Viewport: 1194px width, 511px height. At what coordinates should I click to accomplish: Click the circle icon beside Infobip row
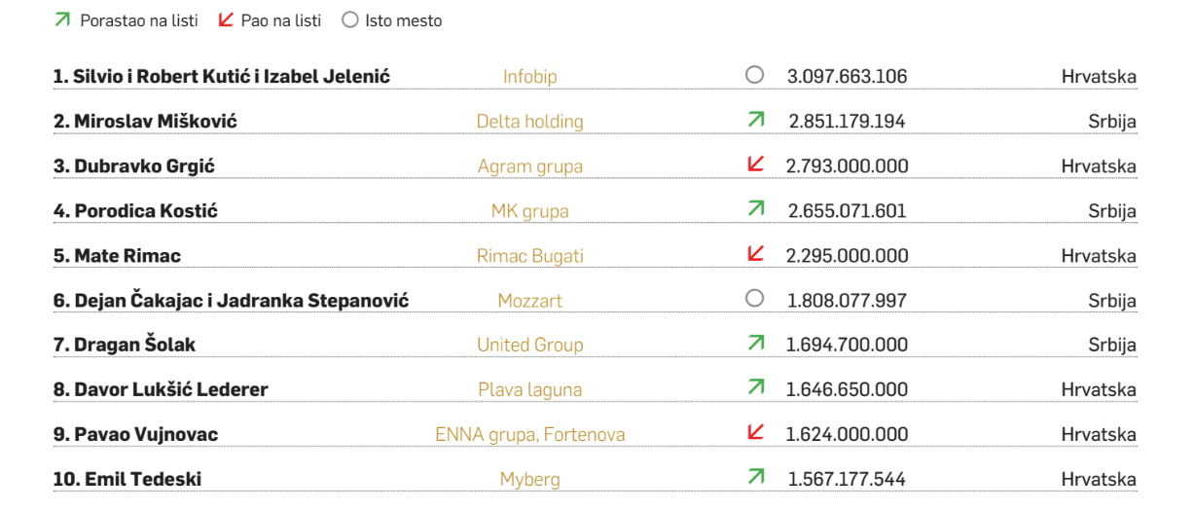(754, 75)
